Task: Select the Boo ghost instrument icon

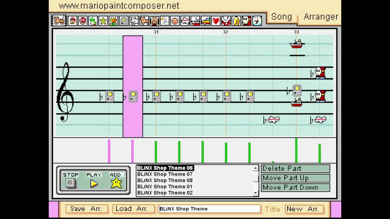Action: coord(257,21)
